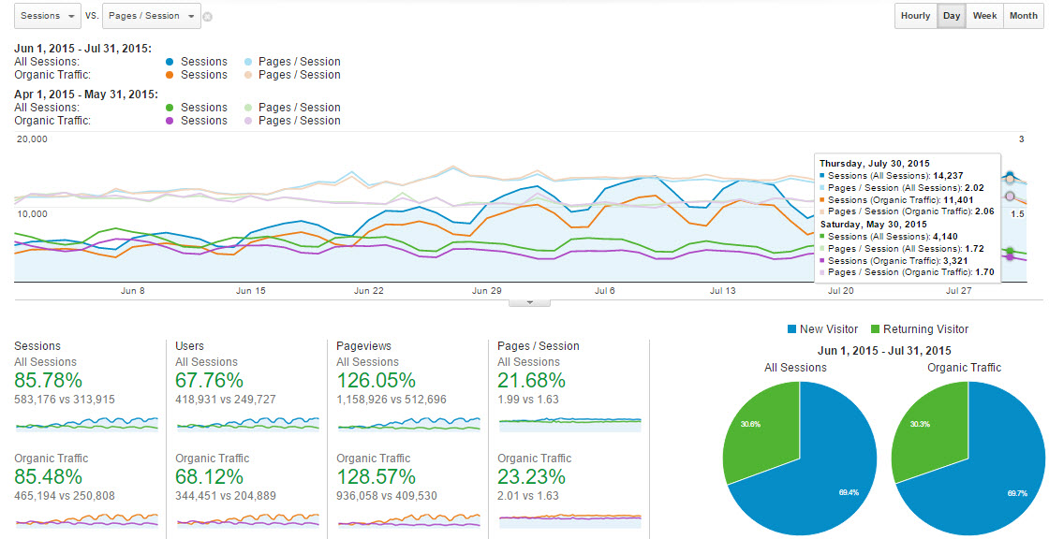1049x539 pixels.
Task: Collapse the chart using the arrow handle below it
Action: [529, 302]
